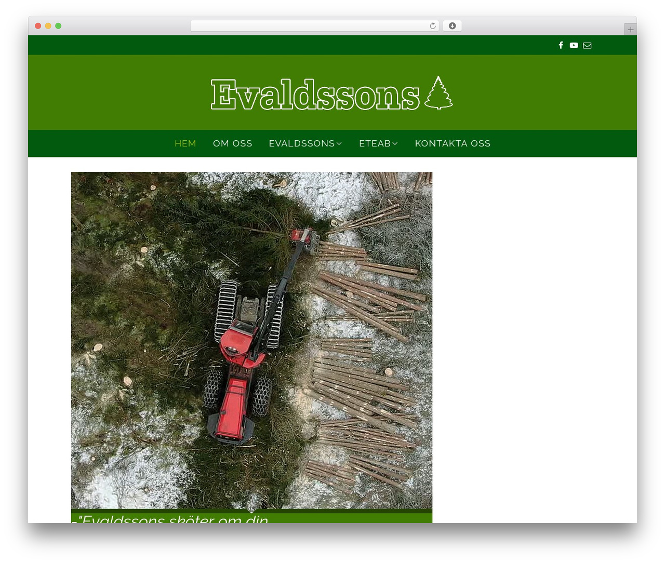This screenshot has height=563, width=665.
Task: Expand the ETEAB submenu chevron
Action: 395,143
